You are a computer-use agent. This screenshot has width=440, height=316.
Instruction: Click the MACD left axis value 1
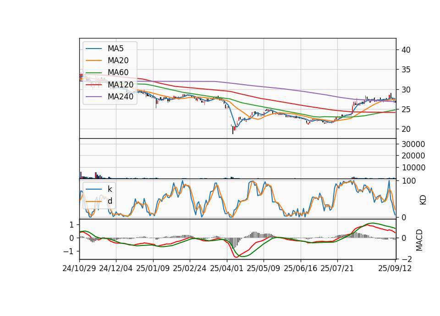pos(71,224)
